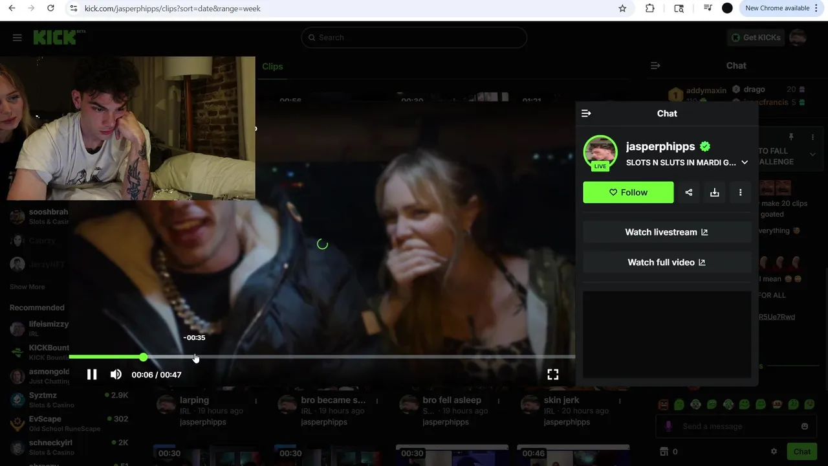The width and height of the screenshot is (828, 466).
Task: Open the hamburger sidebar menu
Action: [x=17, y=38]
